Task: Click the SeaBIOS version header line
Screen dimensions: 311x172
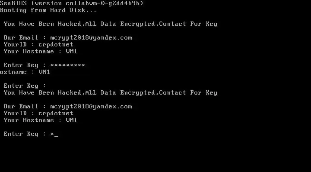Action: [x=72, y=3]
